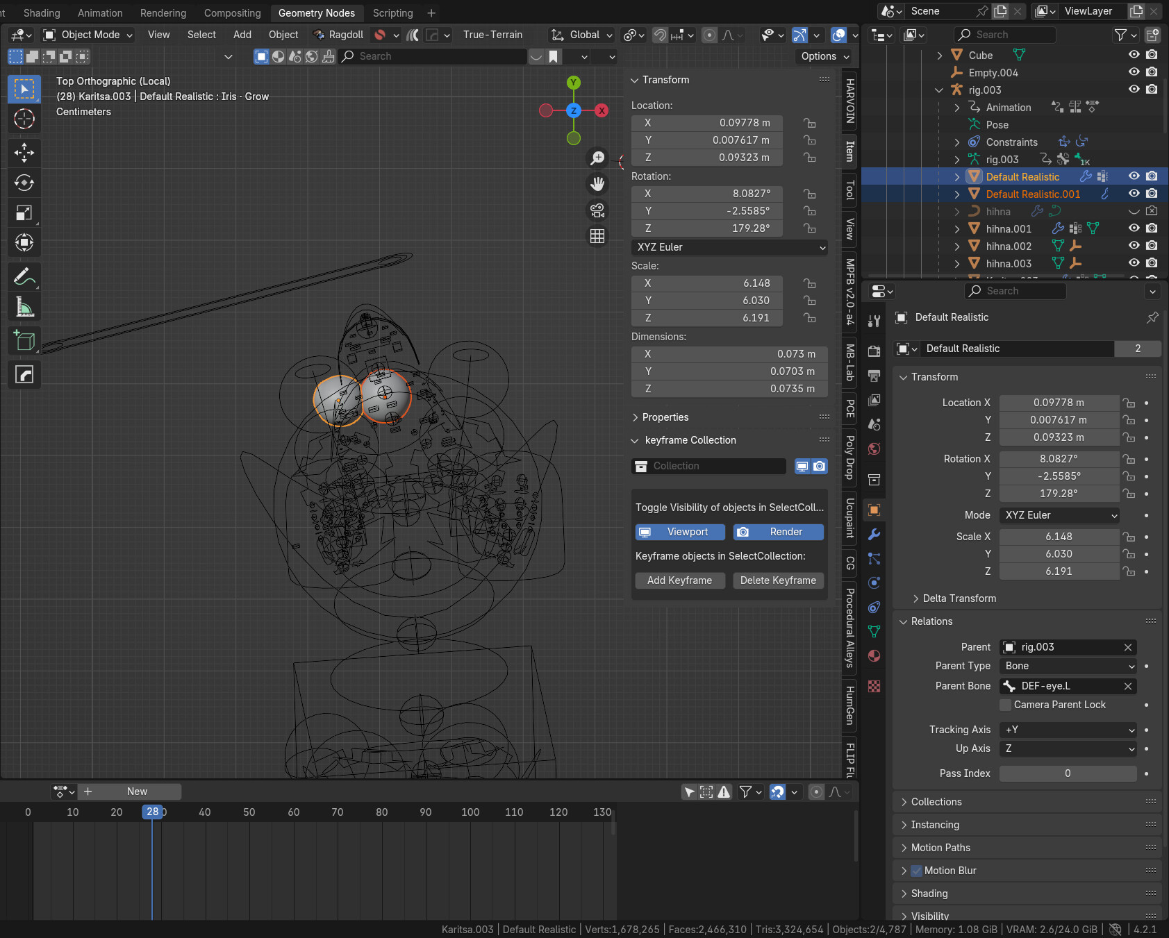Image resolution: width=1169 pixels, height=938 pixels.
Task: Switch orthographic/perspective grid icon
Action: click(597, 236)
